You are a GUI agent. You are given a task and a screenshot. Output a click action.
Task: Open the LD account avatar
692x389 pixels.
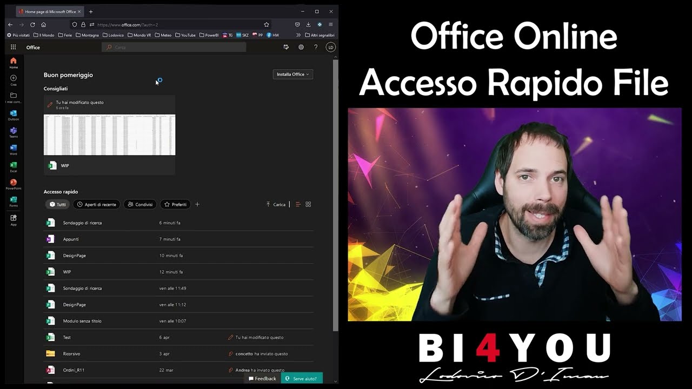330,48
